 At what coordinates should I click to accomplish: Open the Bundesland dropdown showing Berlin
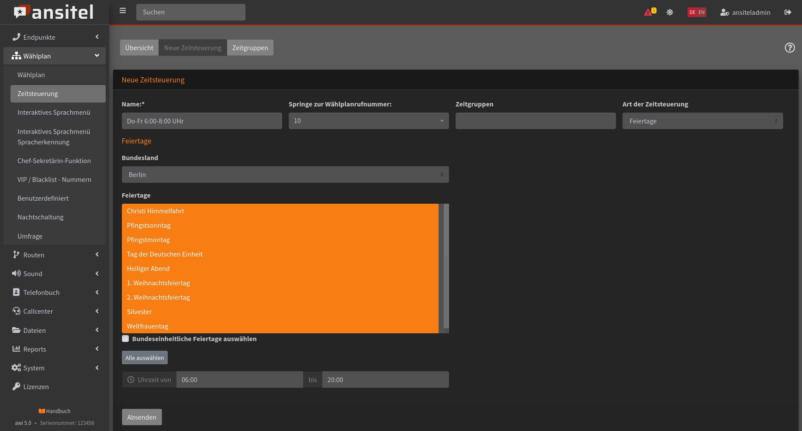pyautogui.click(x=285, y=174)
